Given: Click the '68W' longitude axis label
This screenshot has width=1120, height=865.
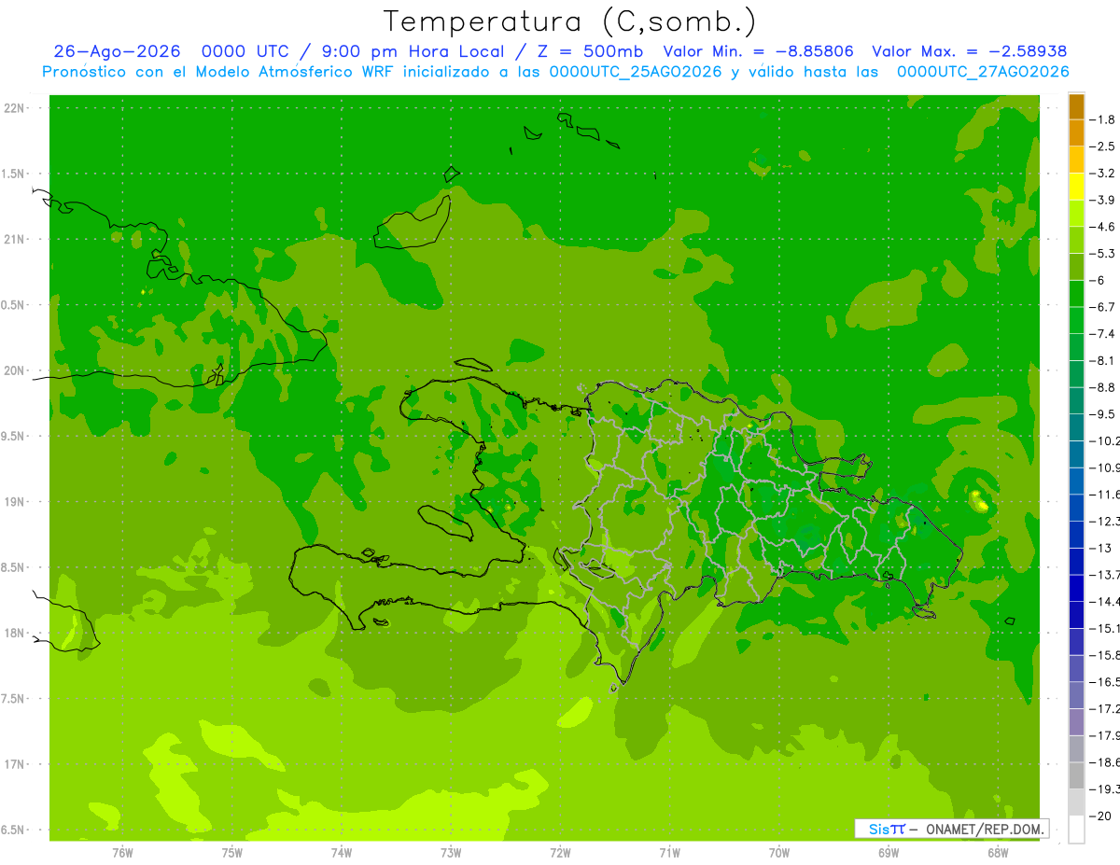Looking at the screenshot, I should (x=998, y=852).
